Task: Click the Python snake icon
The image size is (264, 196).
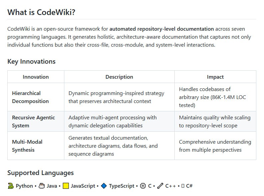Action: coord(11,186)
